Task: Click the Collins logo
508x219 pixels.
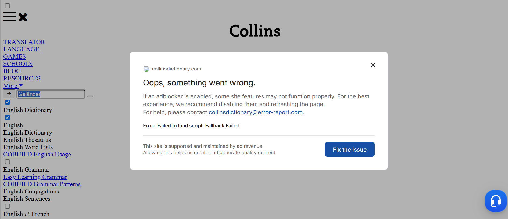Action: pos(255,31)
